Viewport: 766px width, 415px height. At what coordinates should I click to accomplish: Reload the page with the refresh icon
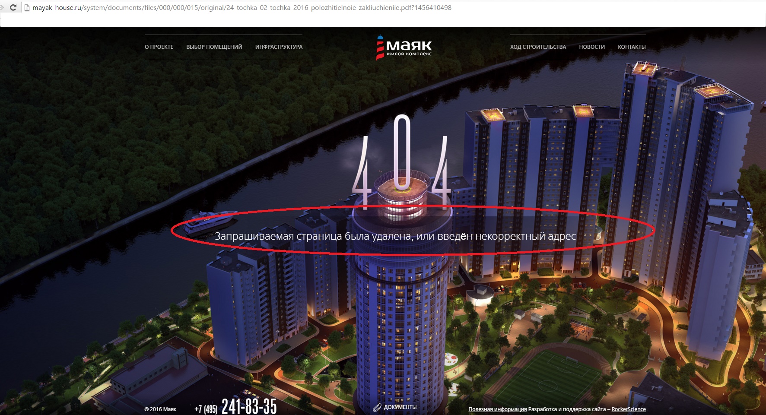(x=13, y=7)
